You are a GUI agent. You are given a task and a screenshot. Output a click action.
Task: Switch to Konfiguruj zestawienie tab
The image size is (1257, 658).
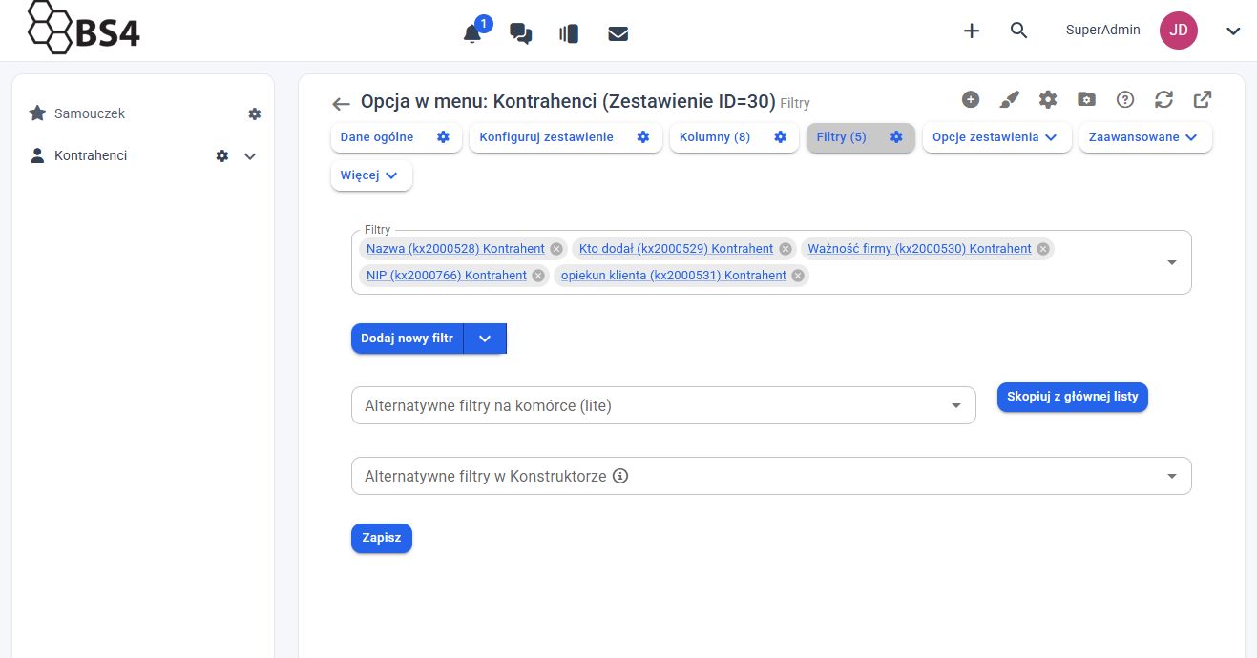[546, 137]
